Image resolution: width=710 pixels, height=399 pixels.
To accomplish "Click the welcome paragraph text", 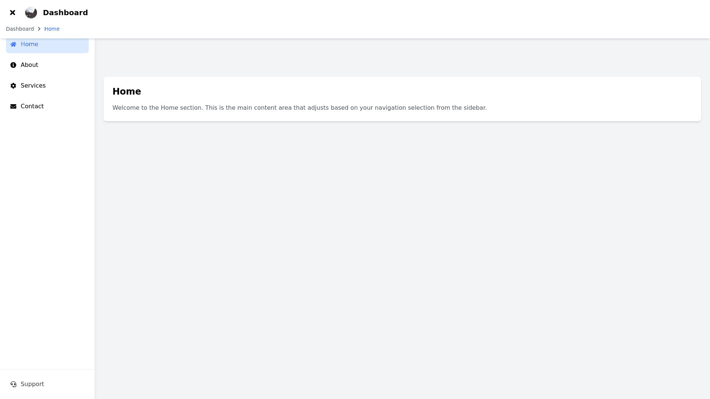I will (x=300, y=108).
